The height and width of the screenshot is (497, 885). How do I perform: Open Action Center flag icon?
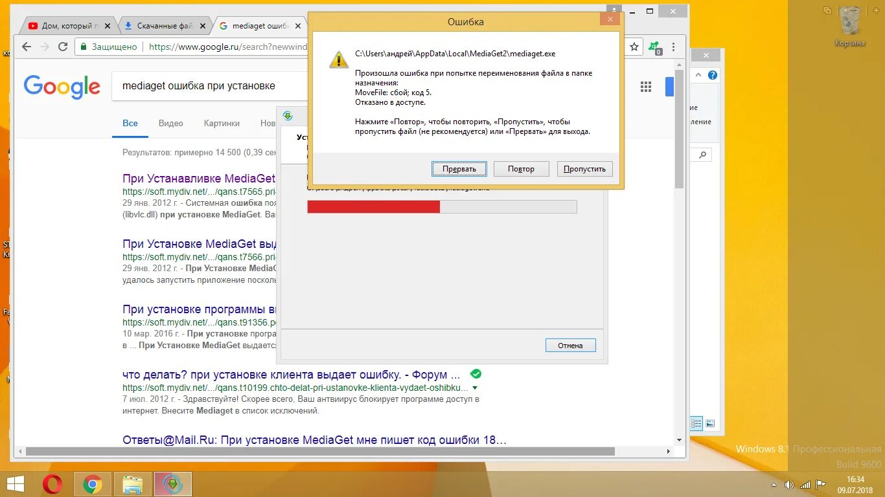821,484
